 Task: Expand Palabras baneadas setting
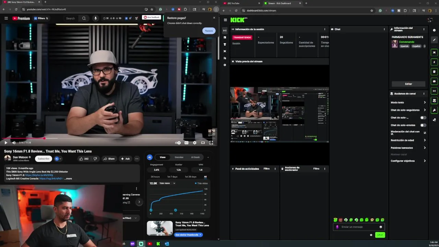(408, 148)
